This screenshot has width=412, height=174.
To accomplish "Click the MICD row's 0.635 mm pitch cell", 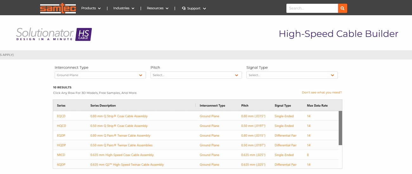I will click(x=253, y=155).
